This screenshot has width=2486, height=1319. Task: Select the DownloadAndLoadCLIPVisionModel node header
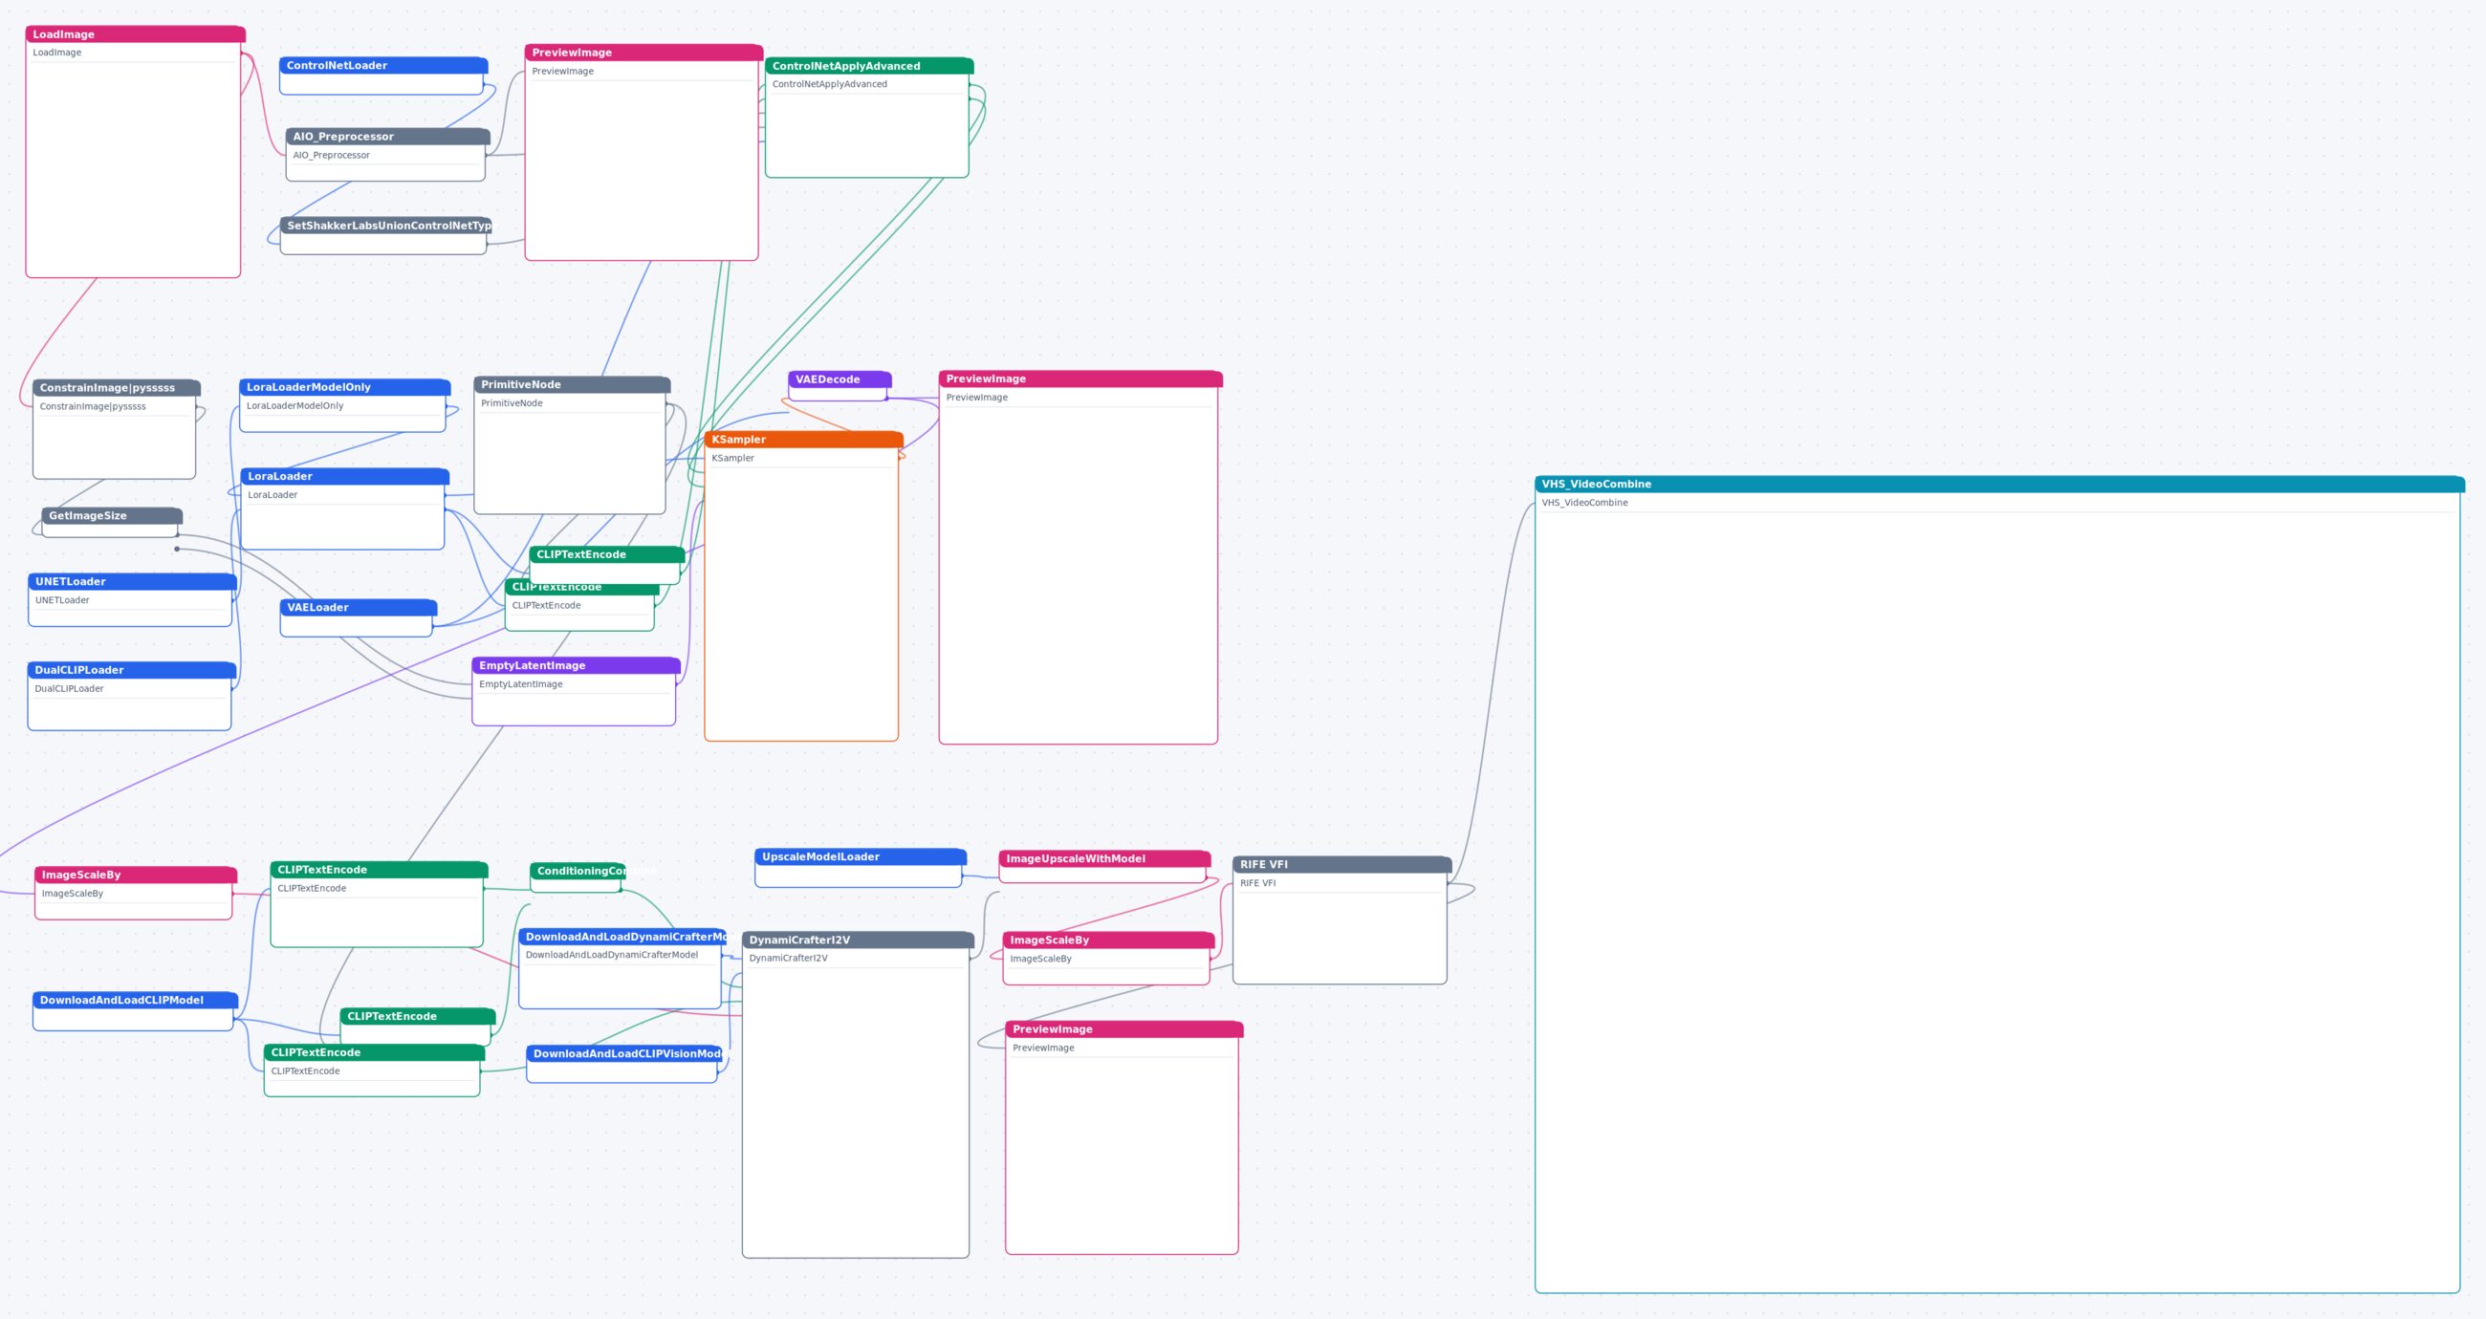point(623,1053)
